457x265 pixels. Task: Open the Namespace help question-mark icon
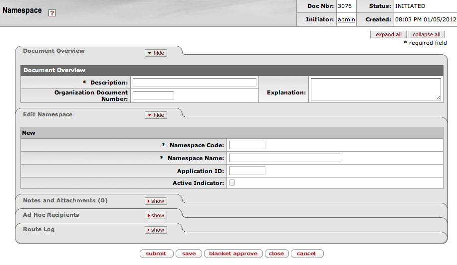pos(52,13)
